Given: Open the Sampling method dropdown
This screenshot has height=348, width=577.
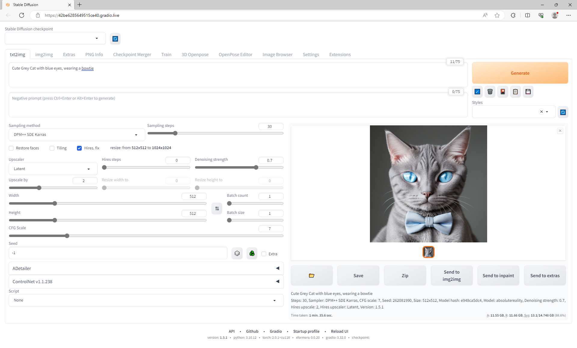Looking at the screenshot, I should 77,135.
